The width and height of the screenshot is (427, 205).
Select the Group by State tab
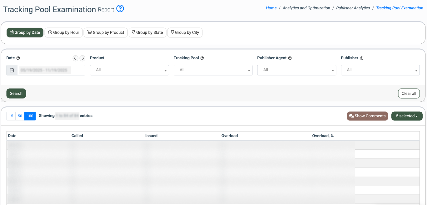(x=147, y=32)
